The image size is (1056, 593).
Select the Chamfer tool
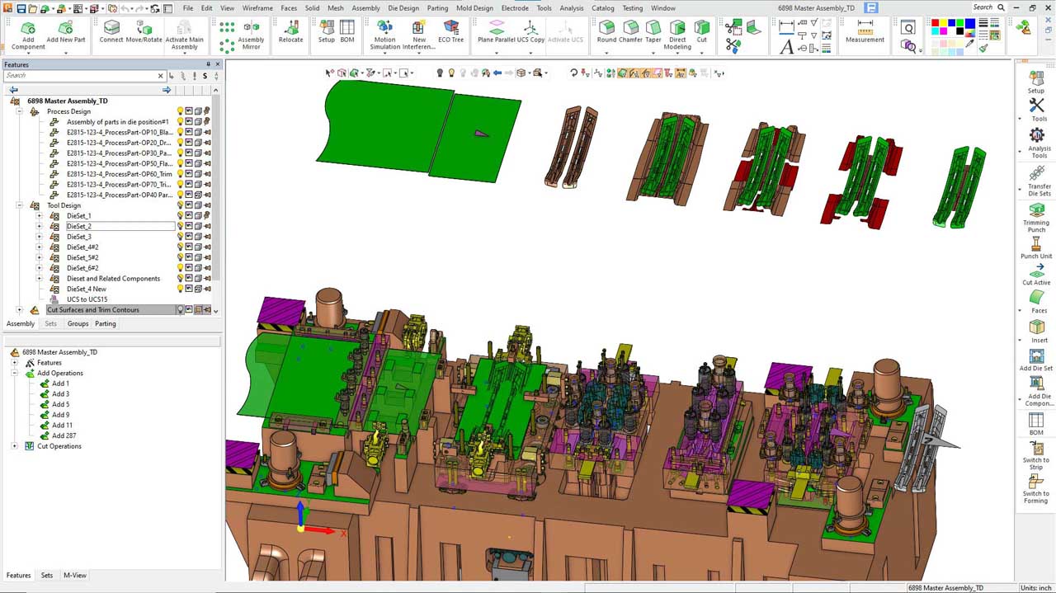click(630, 32)
